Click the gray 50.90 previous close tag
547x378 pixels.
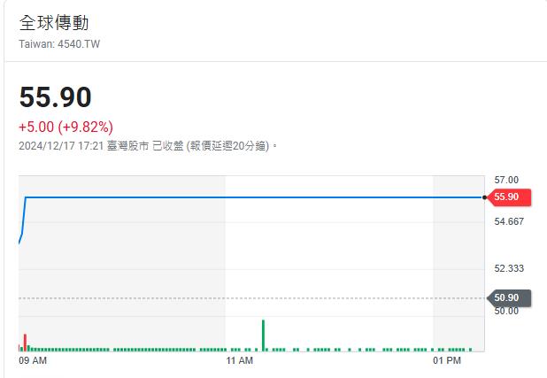(x=509, y=297)
